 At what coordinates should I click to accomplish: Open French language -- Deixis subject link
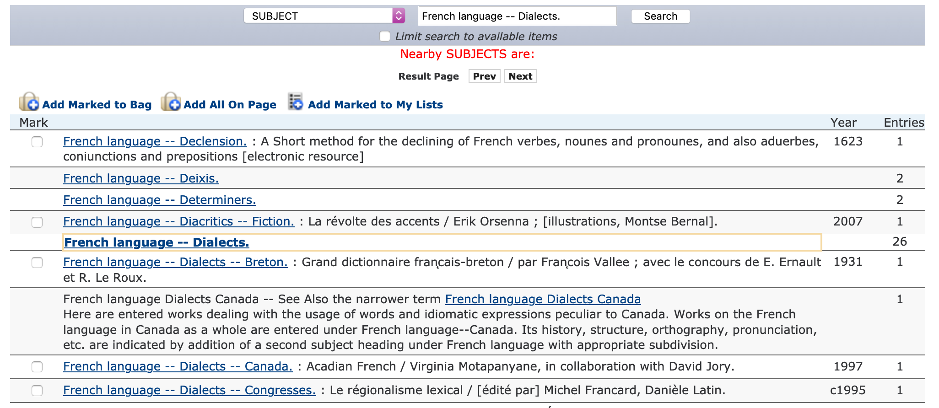click(x=141, y=178)
